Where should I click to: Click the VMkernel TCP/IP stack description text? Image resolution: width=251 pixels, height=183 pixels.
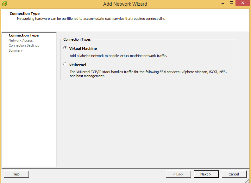pos(148,74)
